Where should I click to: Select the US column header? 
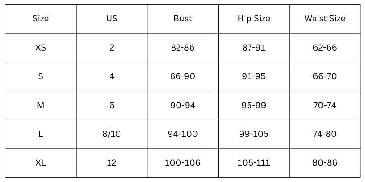coord(112,19)
